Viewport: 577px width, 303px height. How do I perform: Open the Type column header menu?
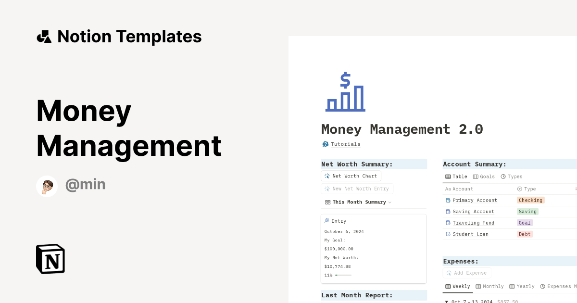coord(527,189)
